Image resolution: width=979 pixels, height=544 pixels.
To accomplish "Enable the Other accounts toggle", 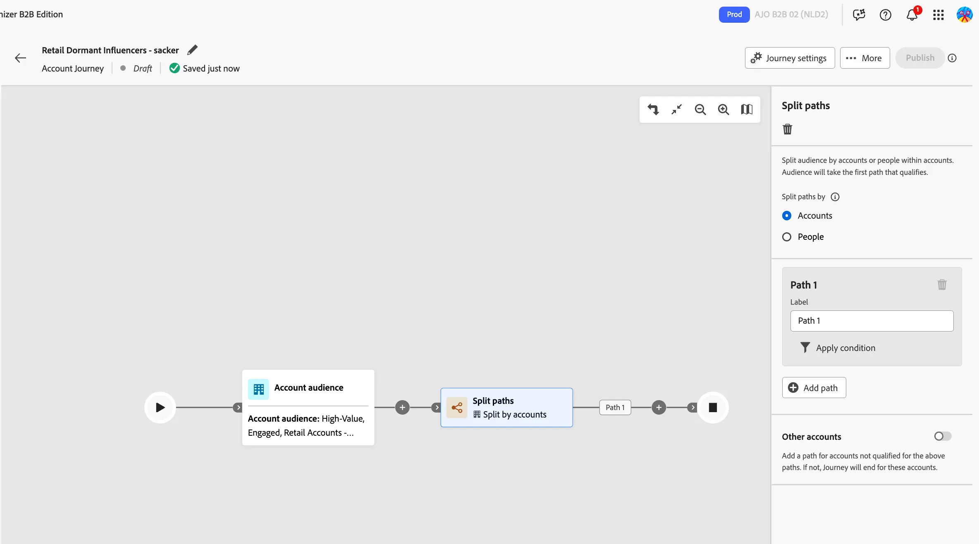I will coord(943,437).
